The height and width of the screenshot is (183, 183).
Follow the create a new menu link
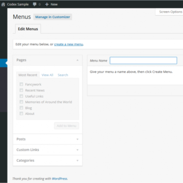click(x=69, y=44)
